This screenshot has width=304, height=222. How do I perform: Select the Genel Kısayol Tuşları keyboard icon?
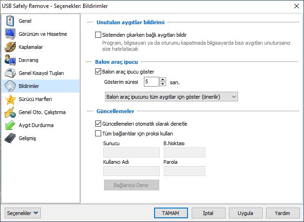coord(10,73)
